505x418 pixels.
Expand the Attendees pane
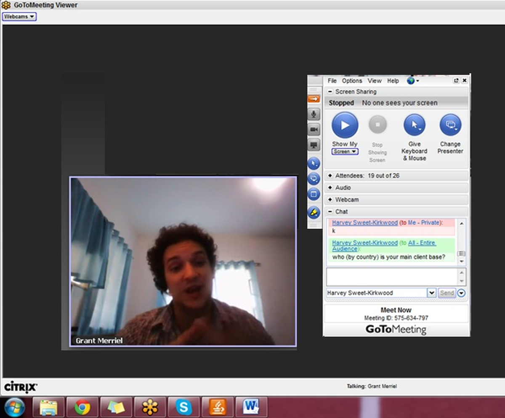point(330,176)
